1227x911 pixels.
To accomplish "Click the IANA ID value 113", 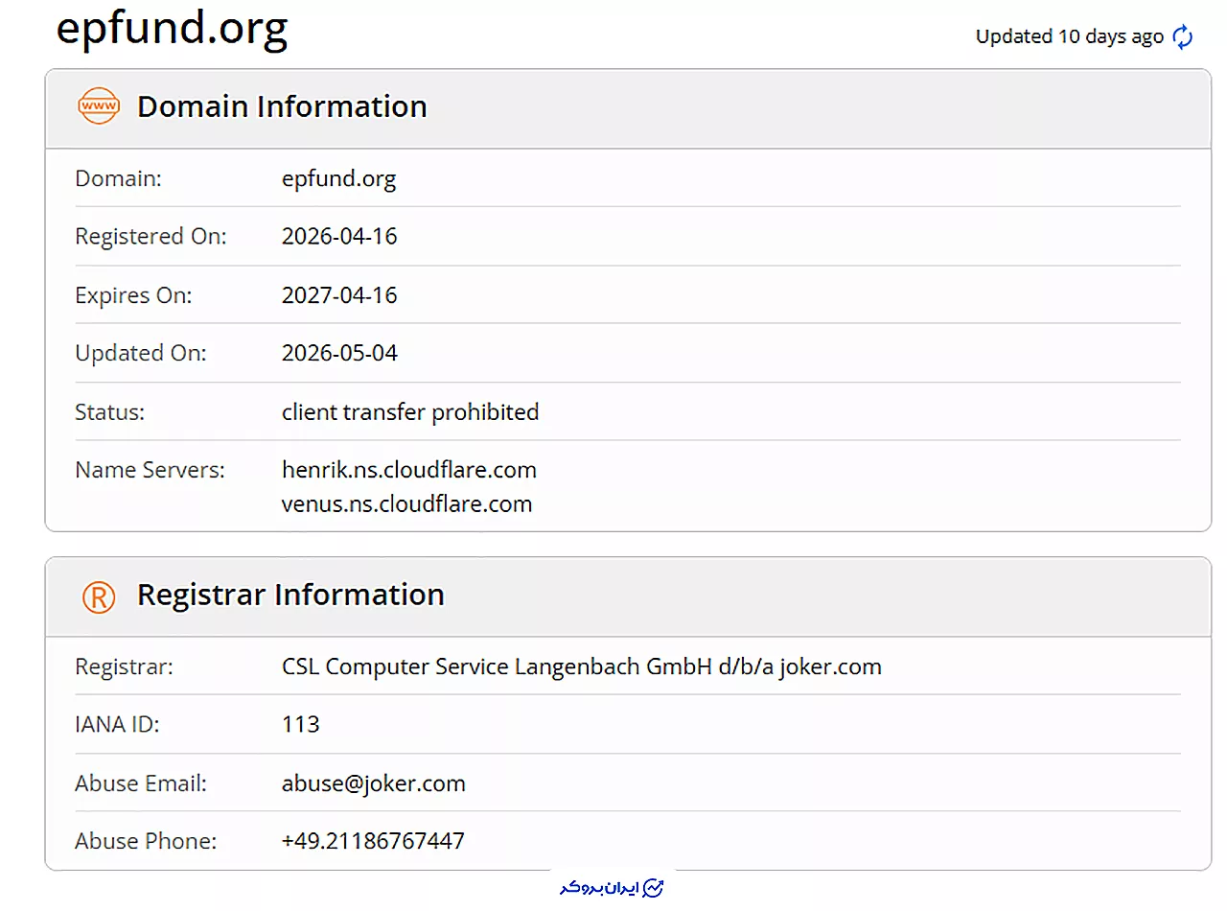I will coord(301,724).
